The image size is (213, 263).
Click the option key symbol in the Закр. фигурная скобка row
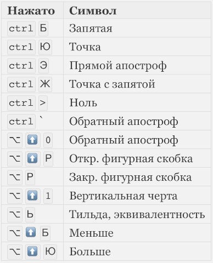(x=15, y=177)
